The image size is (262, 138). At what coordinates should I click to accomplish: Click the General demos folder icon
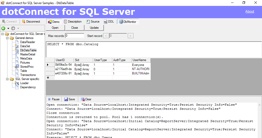tap(12, 38)
